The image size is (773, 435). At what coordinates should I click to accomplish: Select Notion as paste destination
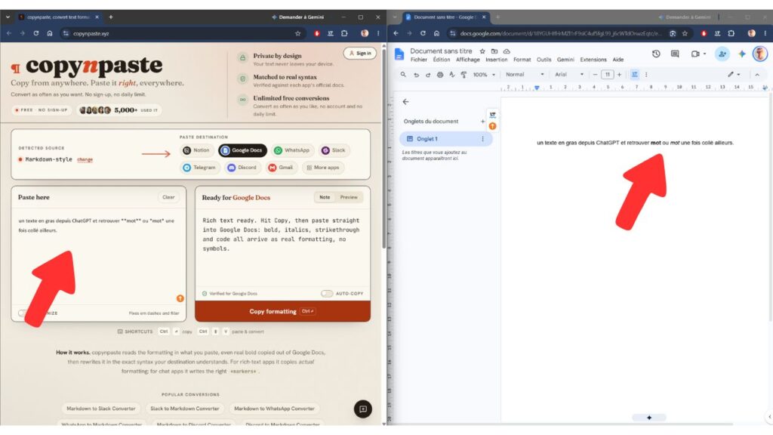[196, 150]
